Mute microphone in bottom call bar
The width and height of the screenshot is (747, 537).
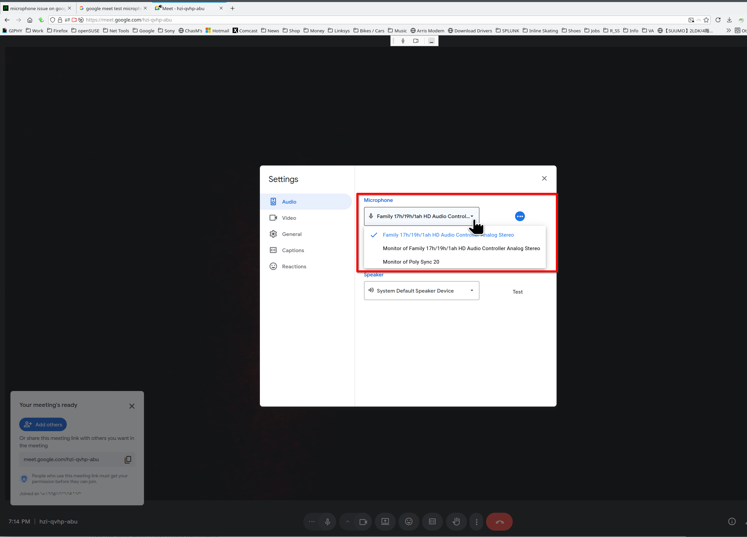pyautogui.click(x=327, y=522)
